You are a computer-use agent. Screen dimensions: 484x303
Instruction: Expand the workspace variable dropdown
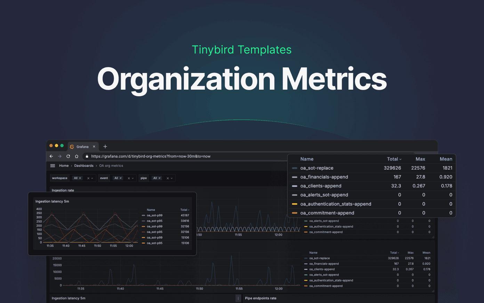click(x=92, y=178)
